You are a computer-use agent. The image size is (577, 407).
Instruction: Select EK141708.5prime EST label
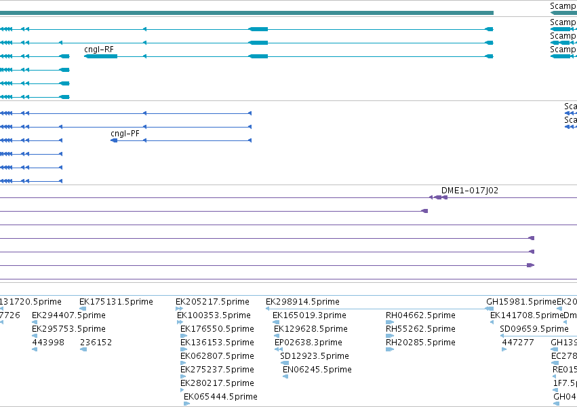(x=527, y=315)
